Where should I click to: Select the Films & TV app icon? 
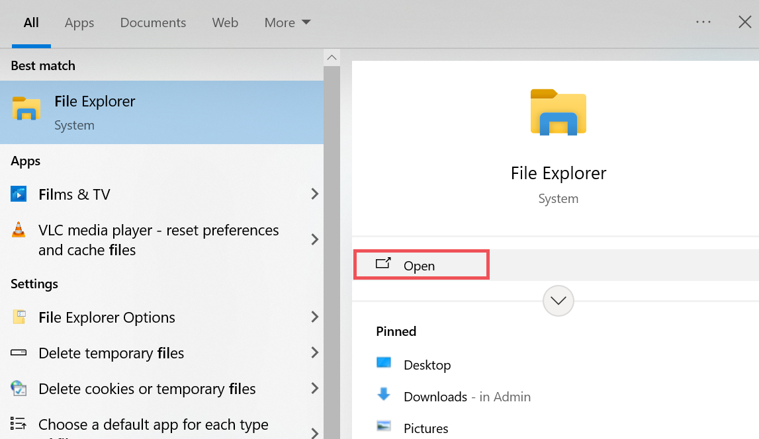coord(19,194)
